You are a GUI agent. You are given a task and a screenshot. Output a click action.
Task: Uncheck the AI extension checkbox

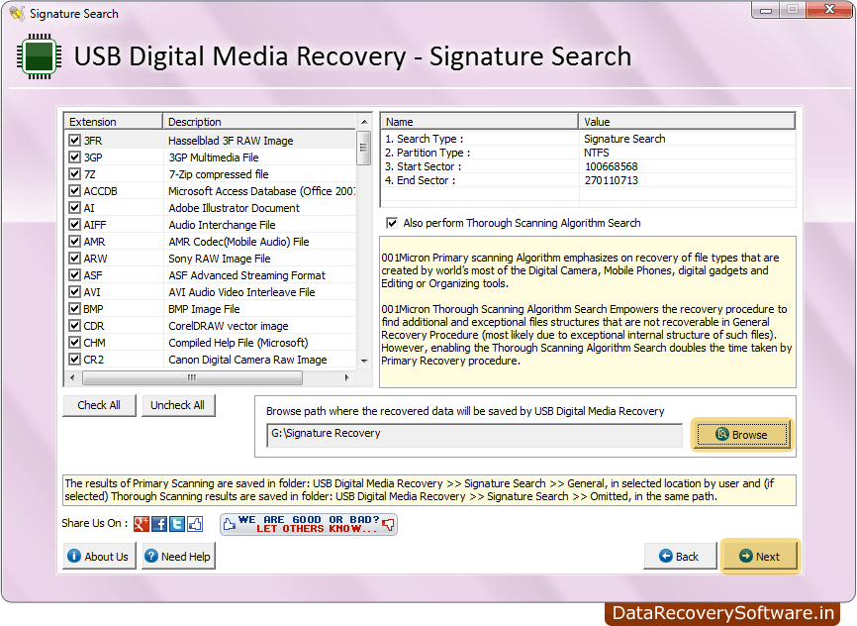coord(75,207)
